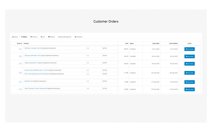
Task: Switch to the Wishlist tab
Action: click(52, 37)
